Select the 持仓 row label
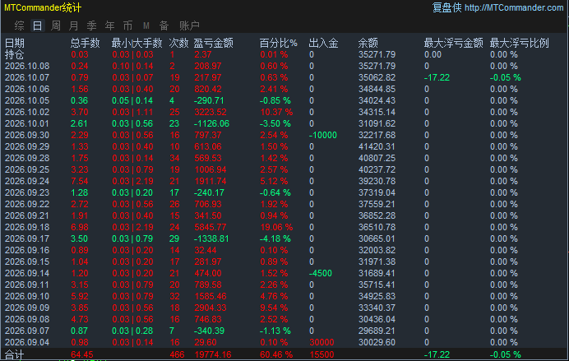 click(x=15, y=55)
